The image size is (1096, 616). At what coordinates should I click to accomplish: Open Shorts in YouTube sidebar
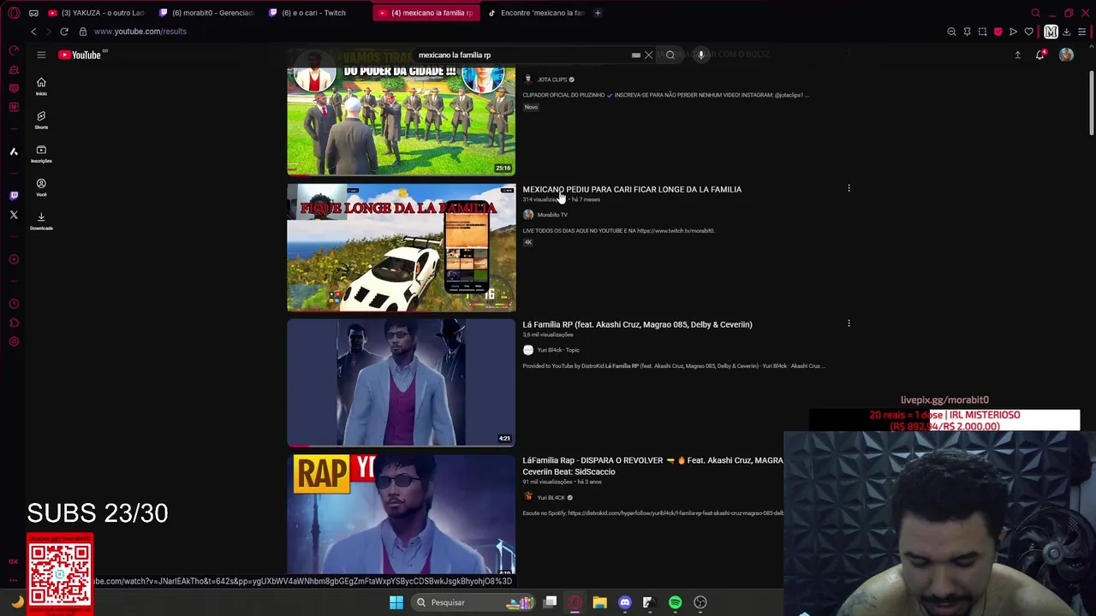(41, 120)
